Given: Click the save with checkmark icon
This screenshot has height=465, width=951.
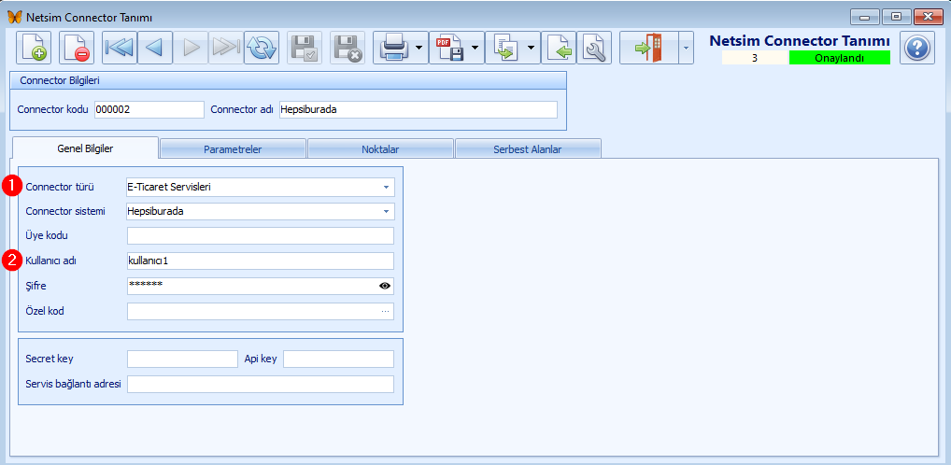Looking at the screenshot, I should click(x=304, y=48).
